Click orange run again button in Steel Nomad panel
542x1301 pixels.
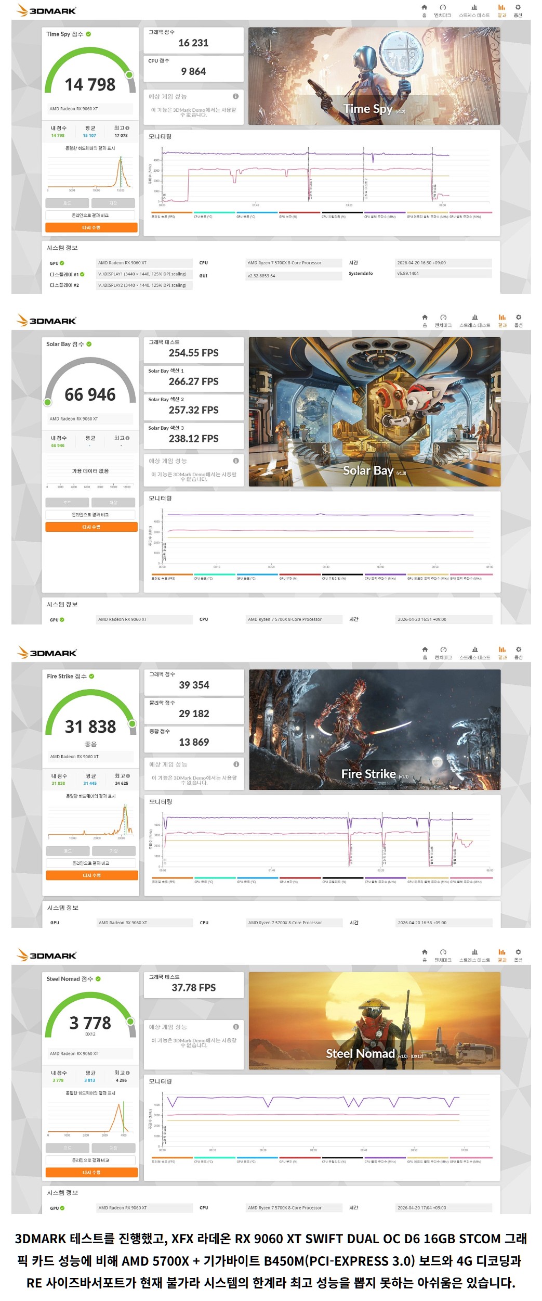coord(91,1172)
